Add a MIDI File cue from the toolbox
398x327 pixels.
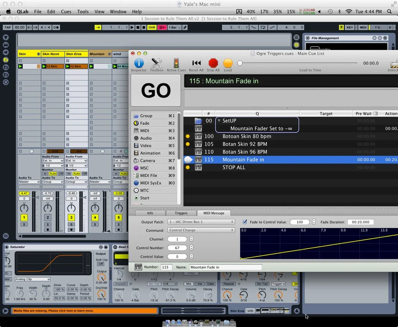(x=154, y=175)
